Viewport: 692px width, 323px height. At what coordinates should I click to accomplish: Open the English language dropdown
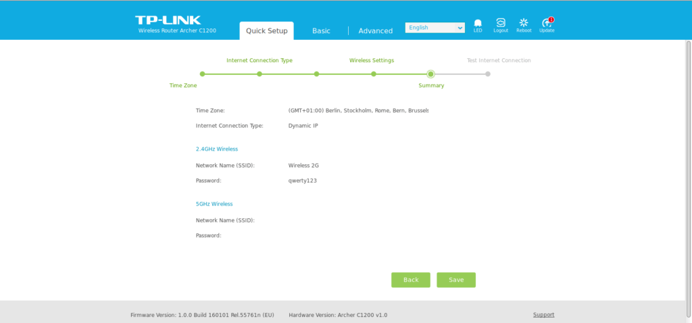click(435, 28)
